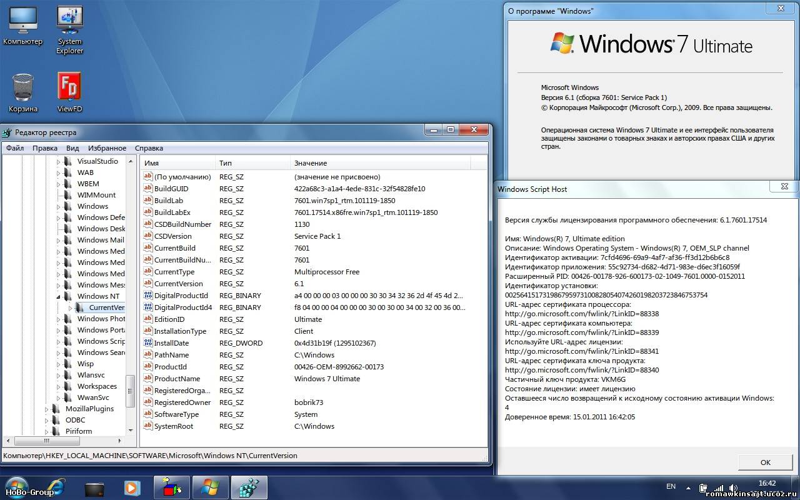The height and width of the screenshot is (500, 800).
Task: Open the Компьютер desktop icon
Action: [x=22, y=26]
